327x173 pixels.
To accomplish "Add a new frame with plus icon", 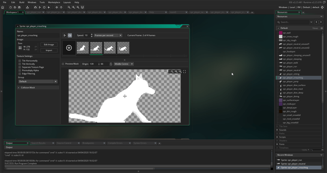I will pos(69,48).
